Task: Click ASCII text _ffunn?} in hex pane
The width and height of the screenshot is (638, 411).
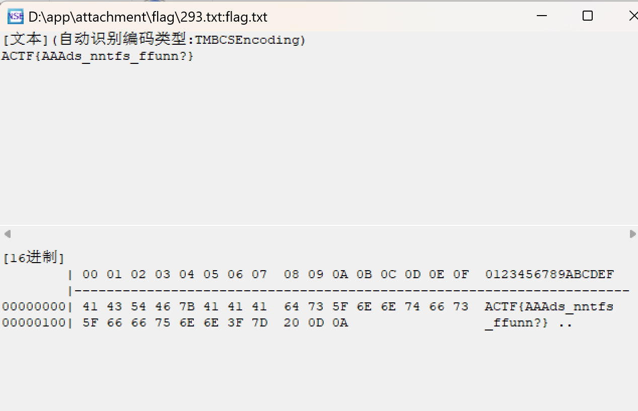Action: [x=517, y=322]
